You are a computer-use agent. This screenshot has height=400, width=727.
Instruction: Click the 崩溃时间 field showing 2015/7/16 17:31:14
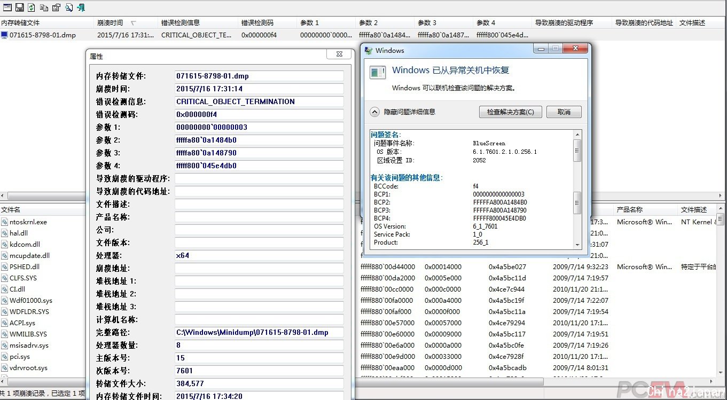(x=260, y=89)
